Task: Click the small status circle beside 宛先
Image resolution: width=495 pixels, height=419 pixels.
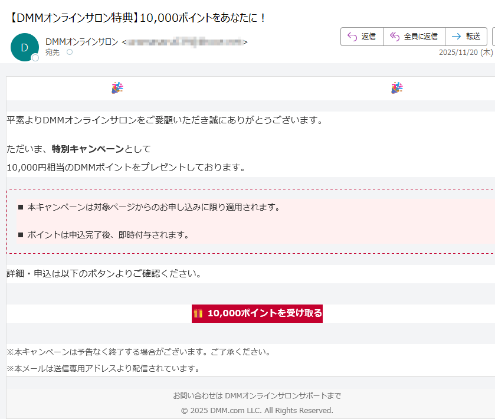Action: pyautogui.click(x=70, y=53)
